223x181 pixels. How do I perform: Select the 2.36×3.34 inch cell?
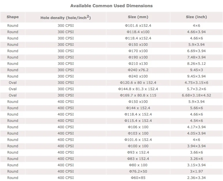coord(196,178)
